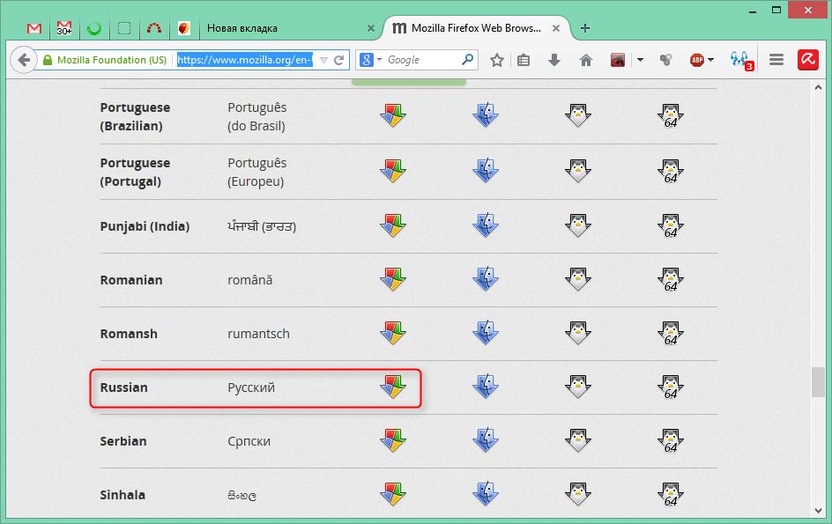This screenshot has height=524, width=832.
Task: Reload the current page
Action: 339,60
